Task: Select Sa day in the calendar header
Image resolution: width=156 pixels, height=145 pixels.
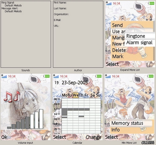Action: click(93, 95)
